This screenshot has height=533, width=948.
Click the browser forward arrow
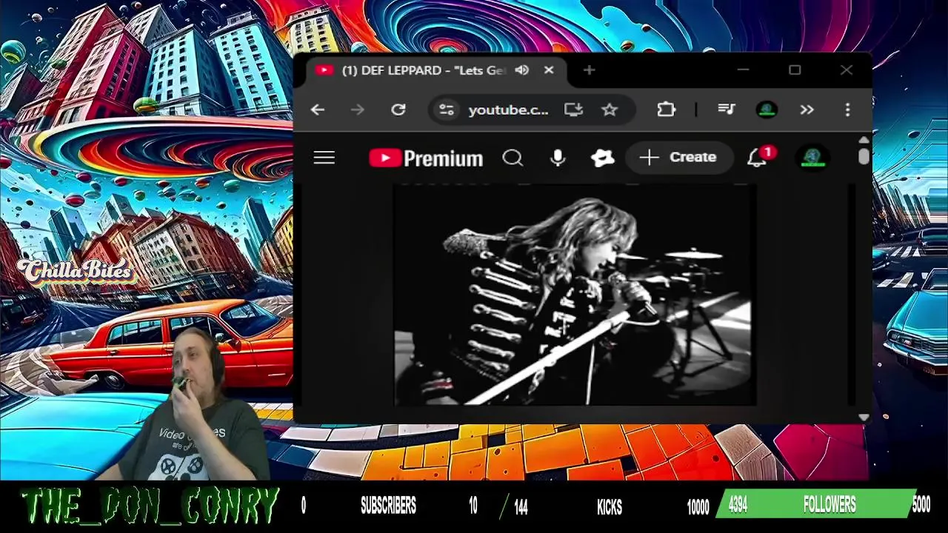[x=358, y=110]
